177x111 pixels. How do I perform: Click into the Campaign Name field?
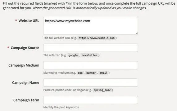91,83
